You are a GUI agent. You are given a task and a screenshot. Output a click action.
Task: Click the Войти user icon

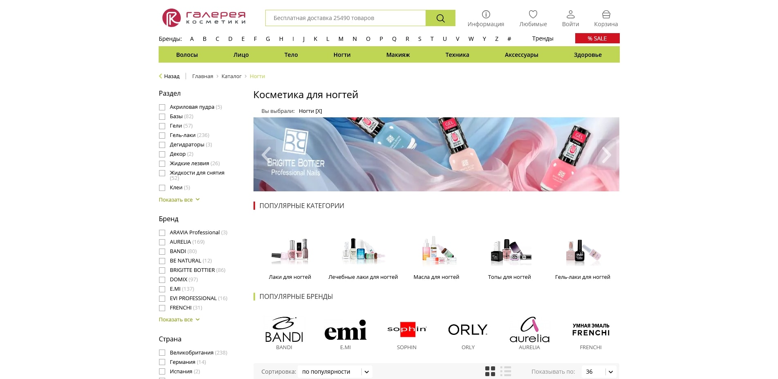(x=570, y=15)
